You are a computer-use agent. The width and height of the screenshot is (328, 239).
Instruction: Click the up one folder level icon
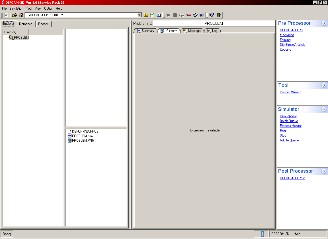[x=146, y=15]
